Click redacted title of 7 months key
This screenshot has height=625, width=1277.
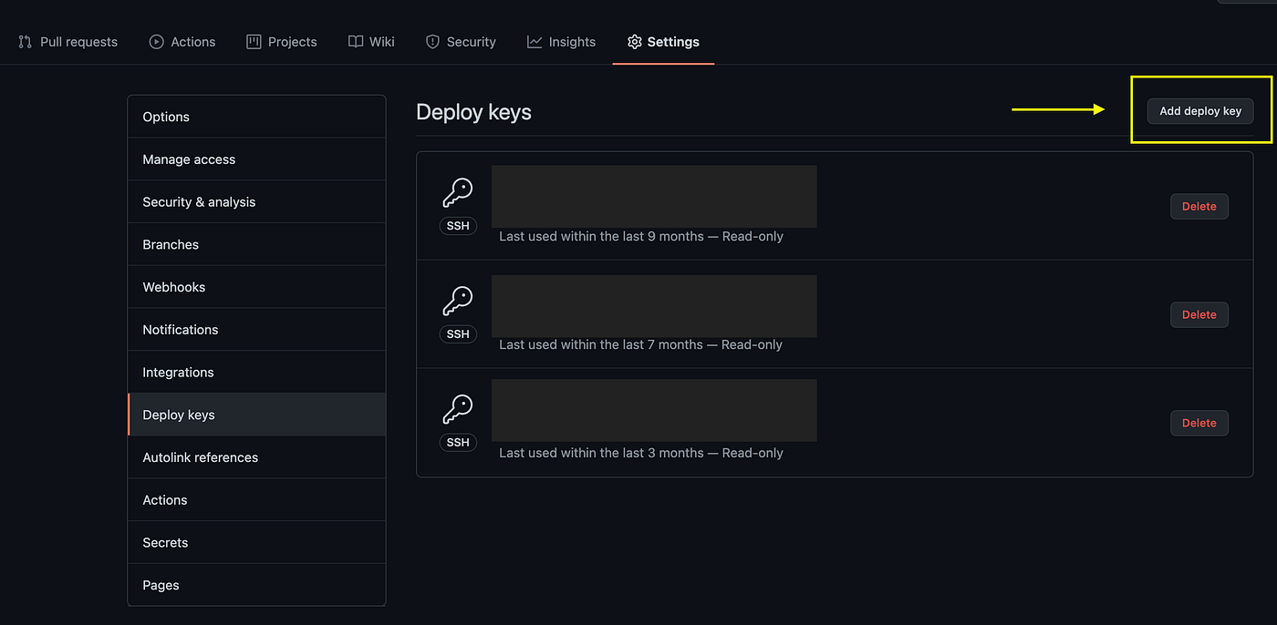click(x=654, y=305)
